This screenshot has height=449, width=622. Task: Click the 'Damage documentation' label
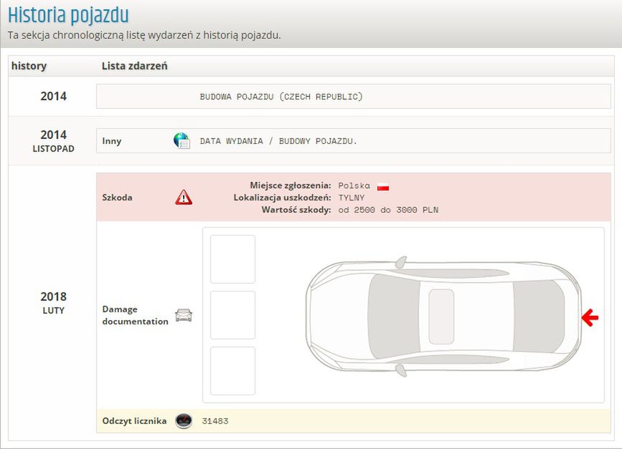tap(136, 315)
